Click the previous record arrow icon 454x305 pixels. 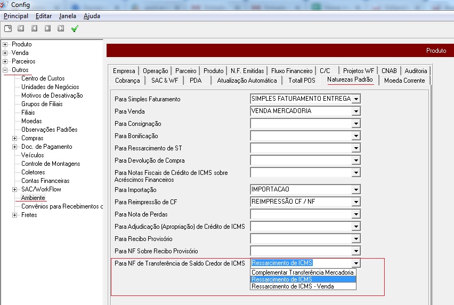click(x=34, y=28)
